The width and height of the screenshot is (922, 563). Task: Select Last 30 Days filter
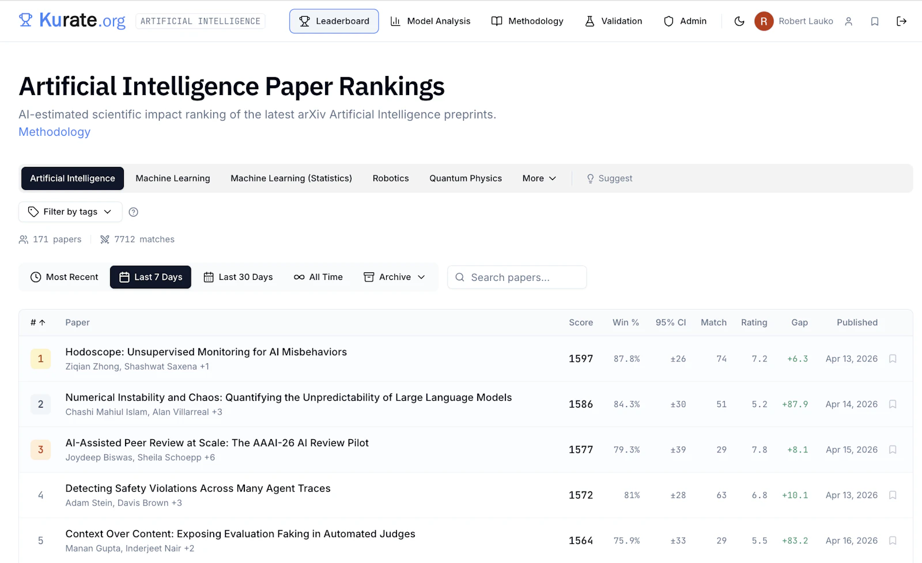click(239, 277)
